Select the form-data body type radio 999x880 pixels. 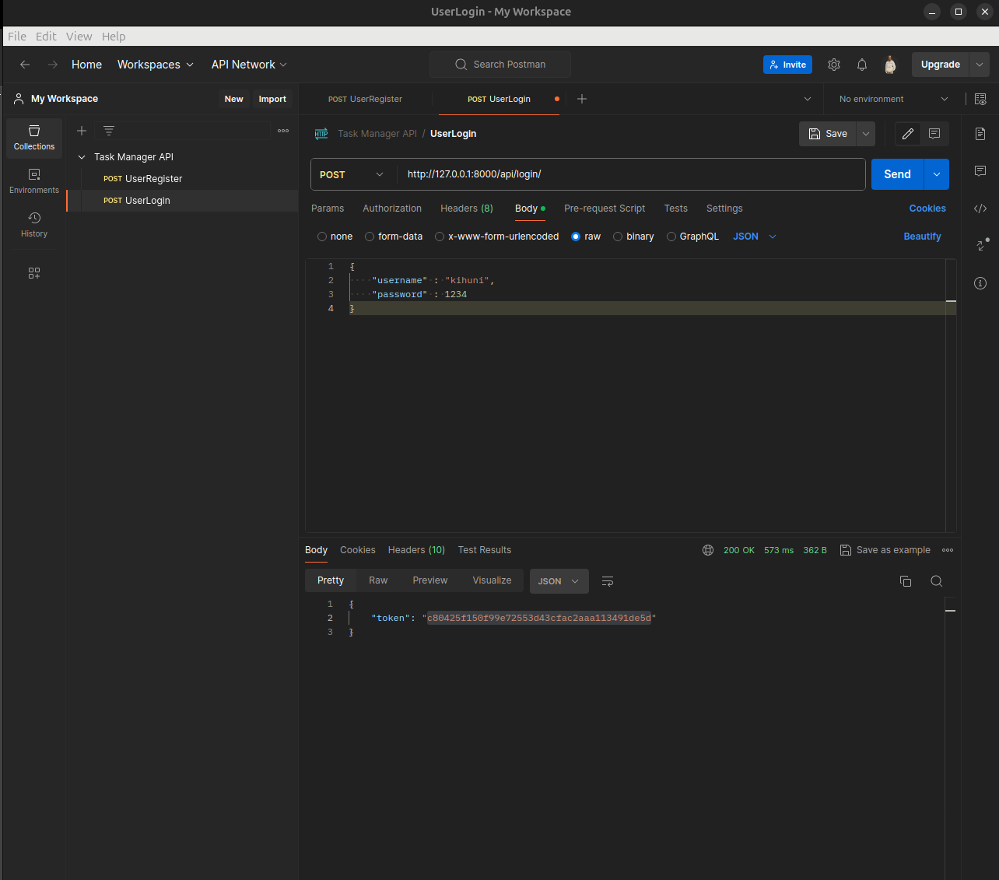pyautogui.click(x=370, y=237)
